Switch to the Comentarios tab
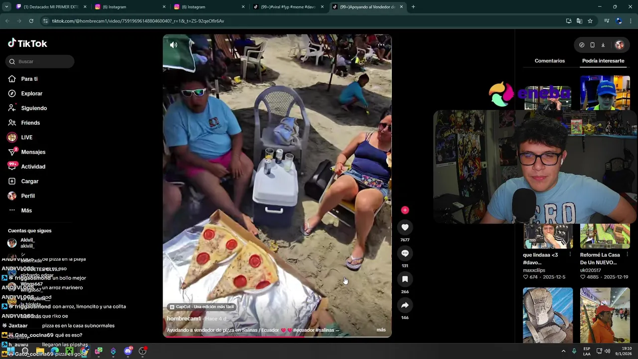This screenshot has height=359, width=638. (550, 61)
